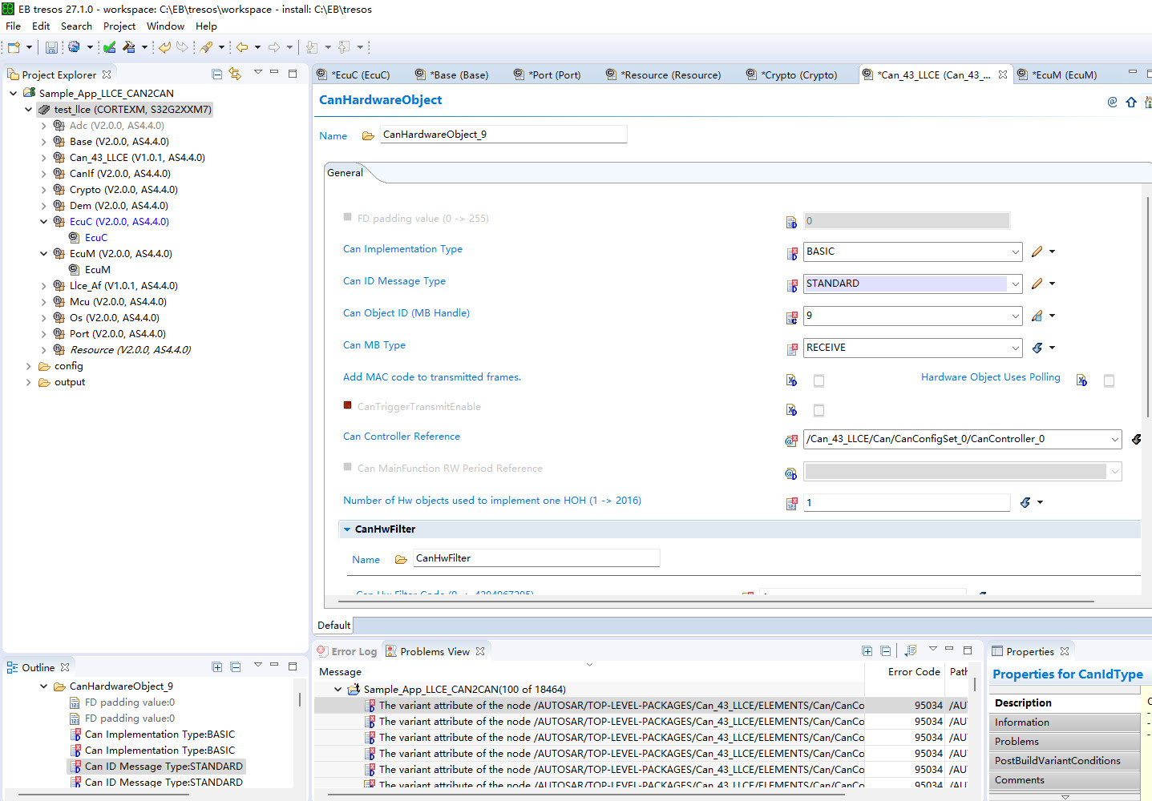
Task: Open the Window menu
Action: pos(165,26)
